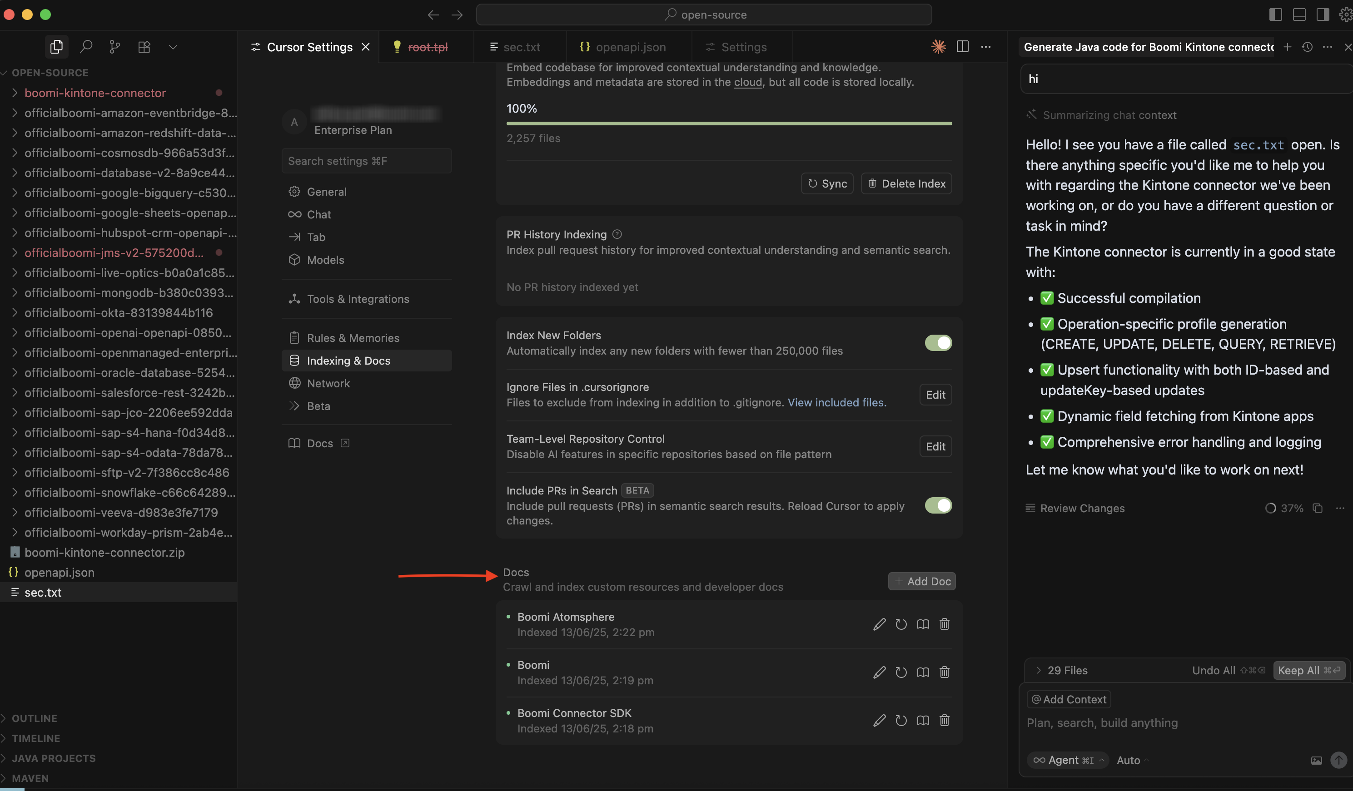Open the View included files link

(836, 402)
